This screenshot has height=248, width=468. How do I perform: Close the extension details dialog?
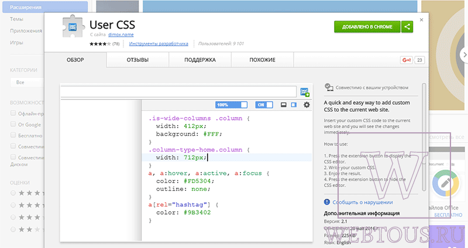[421, 20]
